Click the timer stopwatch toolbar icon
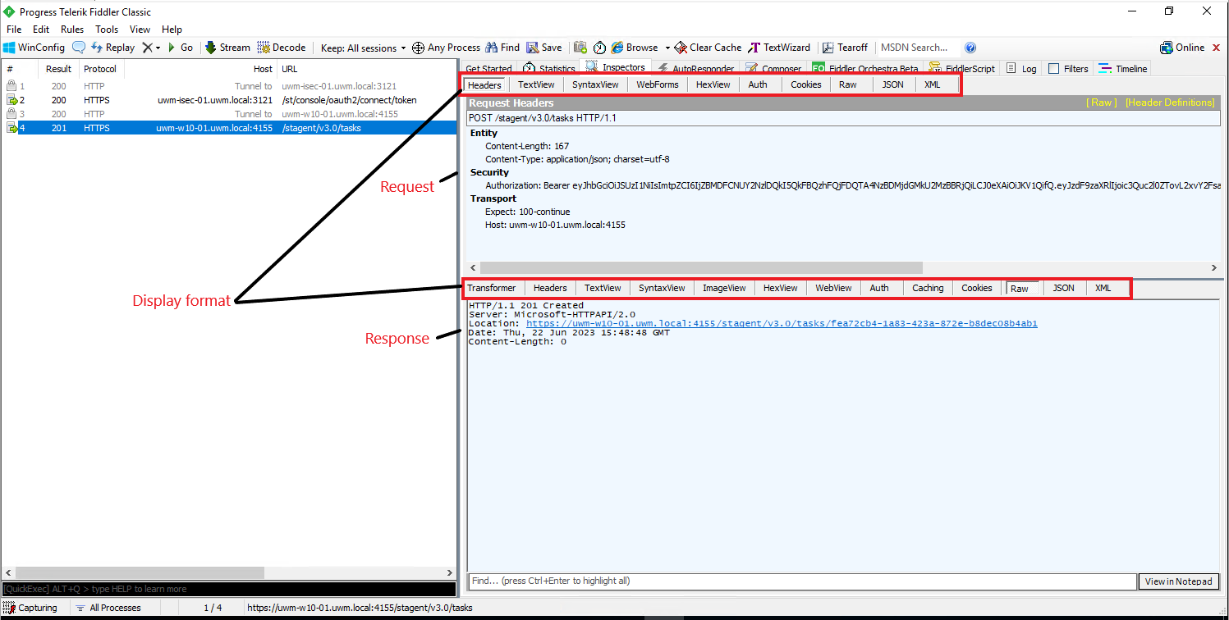This screenshot has height=620, width=1229. click(x=599, y=48)
